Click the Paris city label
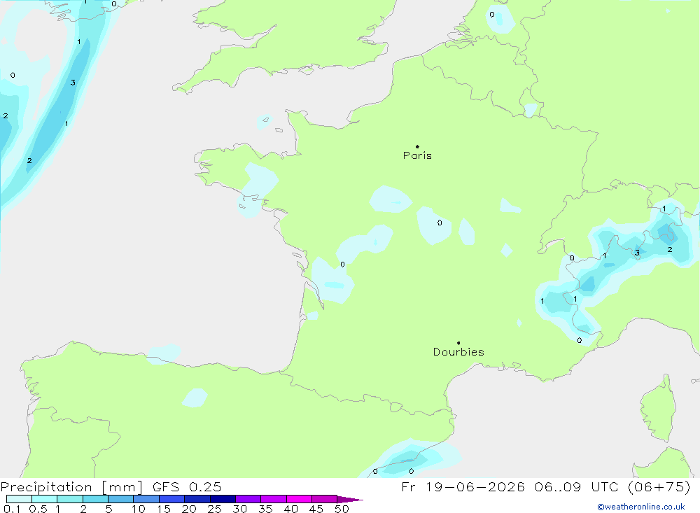The image size is (700, 513). click(417, 155)
